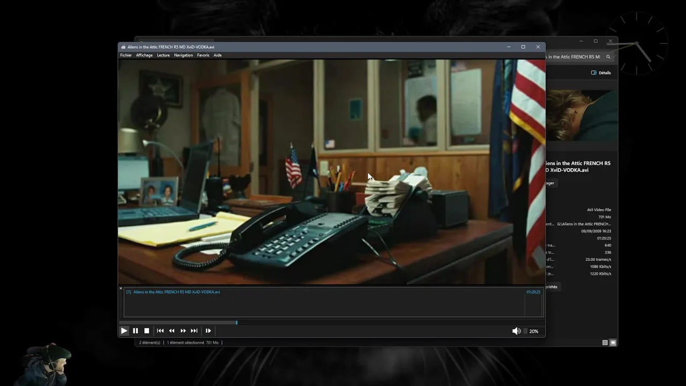Click the search icon in Explorer window
Screen dimensions: 686x386
click(608, 57)
